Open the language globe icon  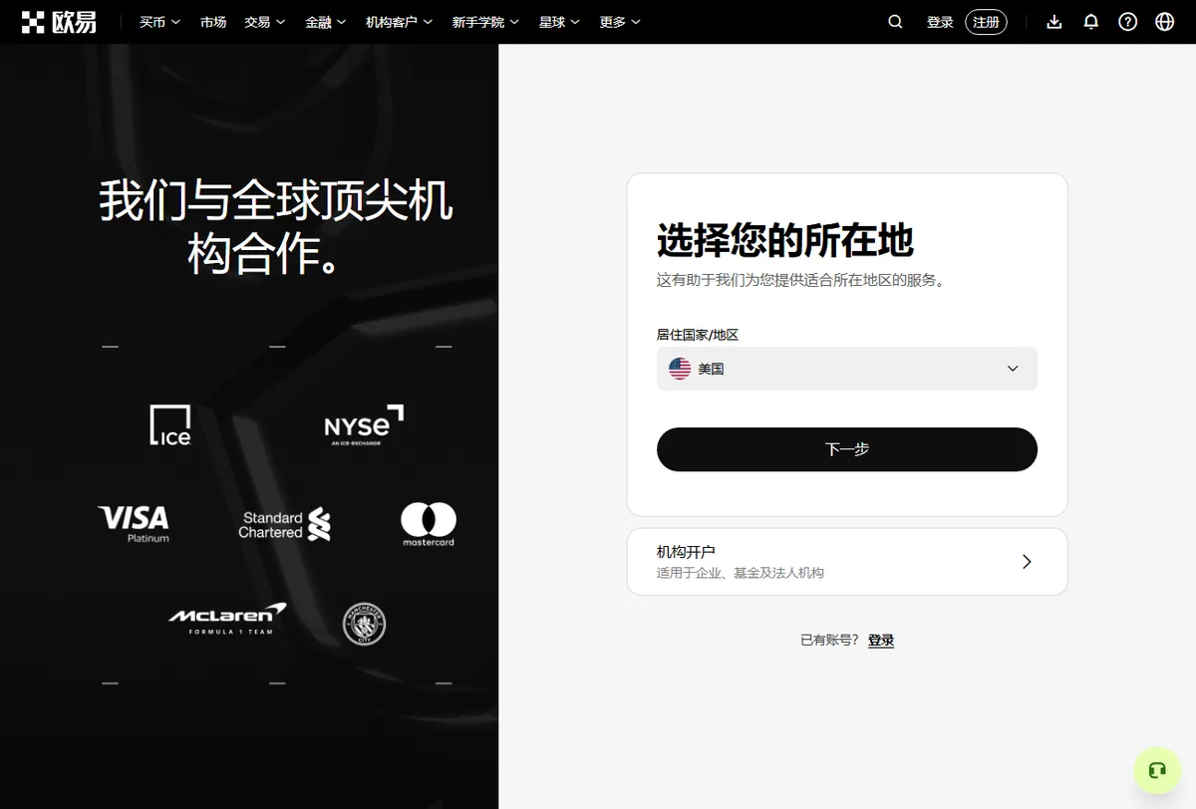pyautogui.click(x=1165, y=22)
